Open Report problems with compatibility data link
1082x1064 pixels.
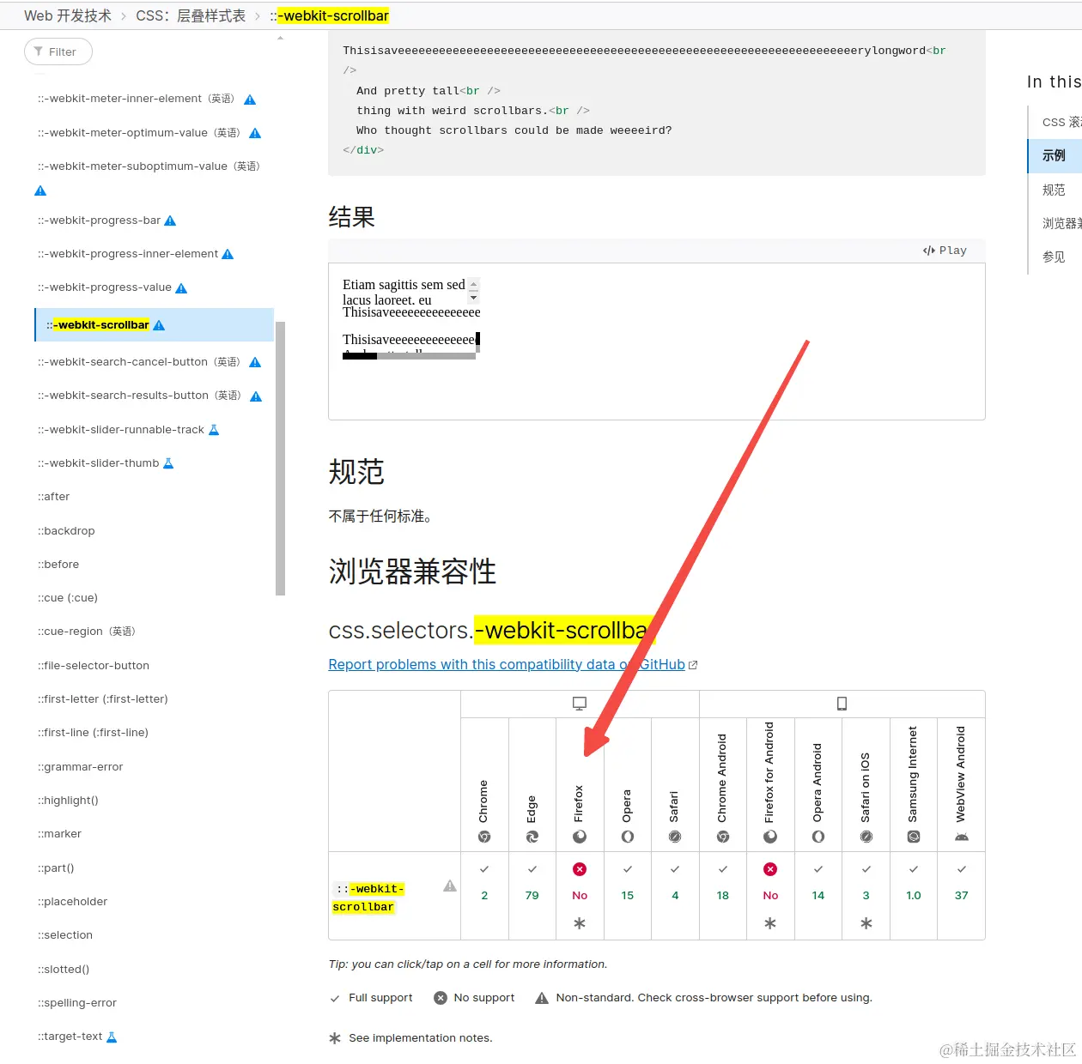(513, 665)
